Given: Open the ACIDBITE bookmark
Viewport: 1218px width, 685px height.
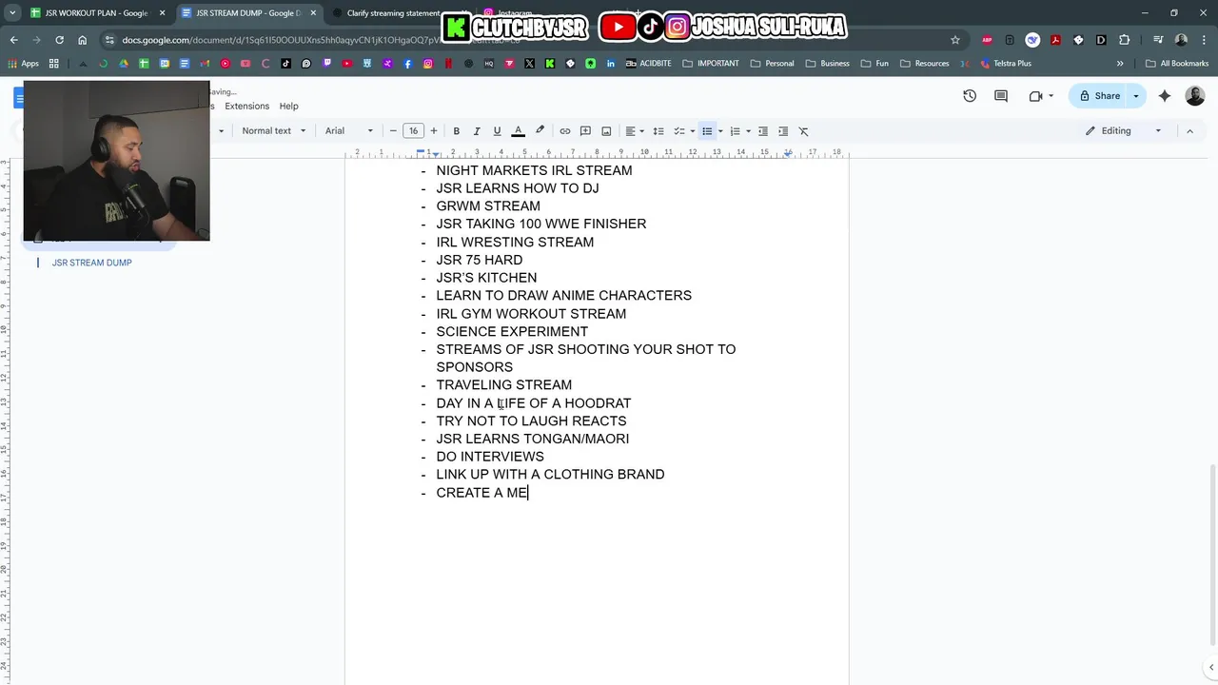Looking at the screenshot, I should click(x=648, y=64).
